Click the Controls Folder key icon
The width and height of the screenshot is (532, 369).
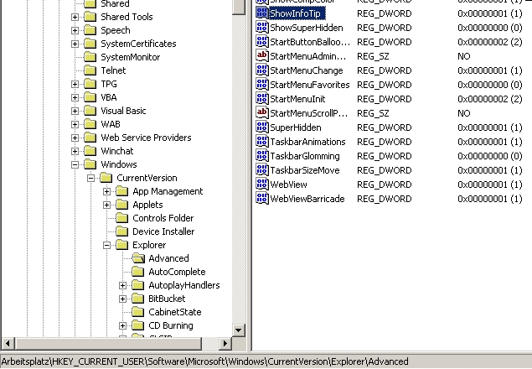click(122, 218)
